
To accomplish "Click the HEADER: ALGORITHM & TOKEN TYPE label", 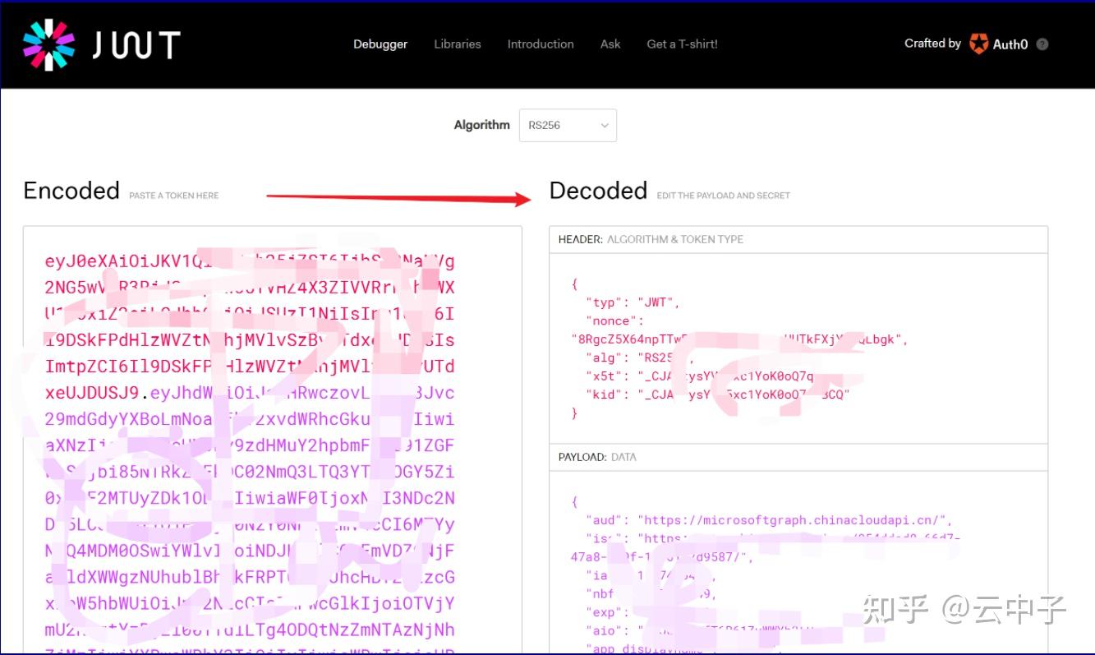I will click(651, 239).
